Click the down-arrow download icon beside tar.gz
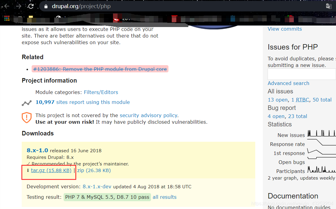 tap(28, 170)
